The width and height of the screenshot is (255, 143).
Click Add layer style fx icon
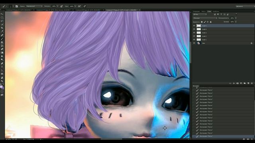click(x=234, y=83)
